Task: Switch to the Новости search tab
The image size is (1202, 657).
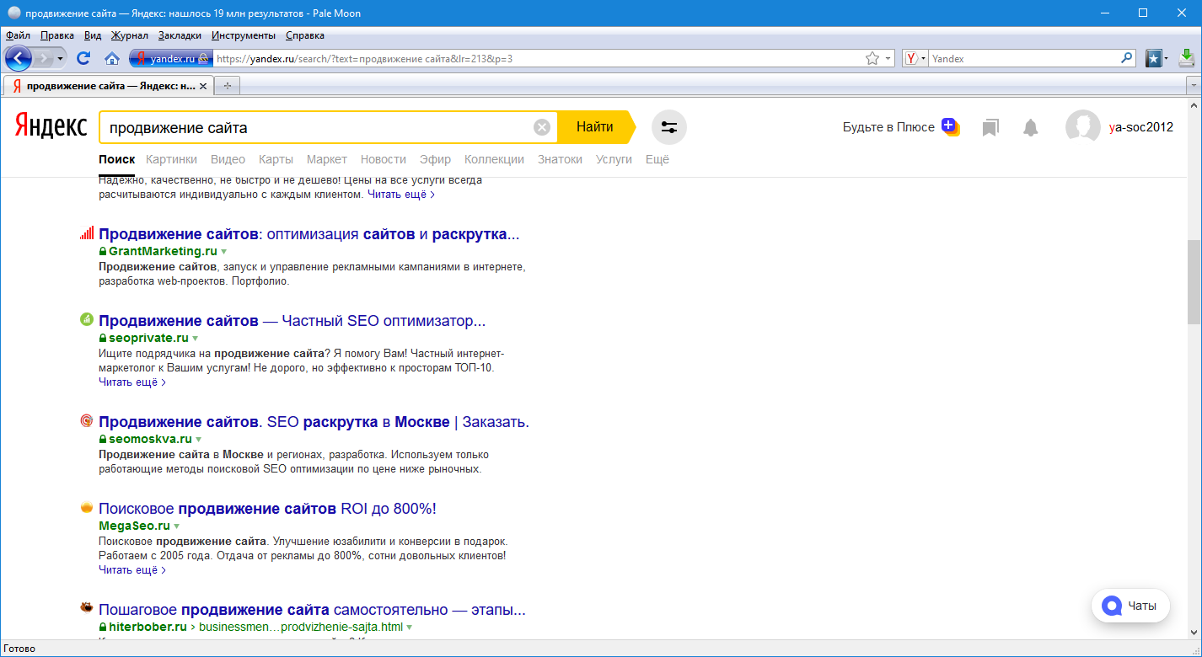Action: coord(384,159)
